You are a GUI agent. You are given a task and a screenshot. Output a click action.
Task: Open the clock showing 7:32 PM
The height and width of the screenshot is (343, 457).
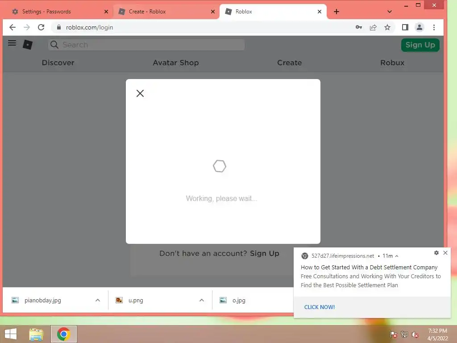pyautogui.click(x=437, y=335)
